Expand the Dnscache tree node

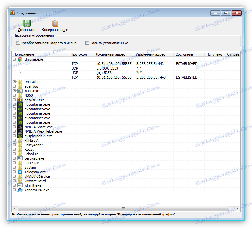pyautogui.click(x=14, y=82)
